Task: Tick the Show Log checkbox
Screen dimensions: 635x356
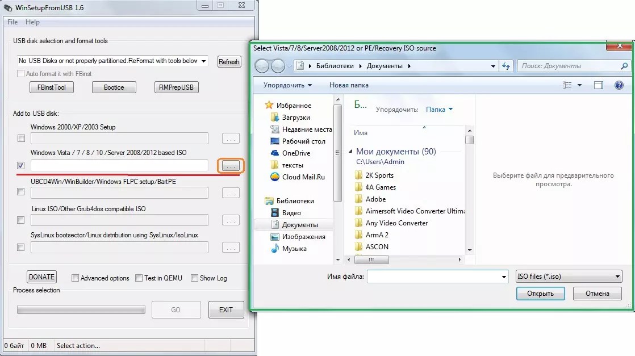Action: (194, 278)
